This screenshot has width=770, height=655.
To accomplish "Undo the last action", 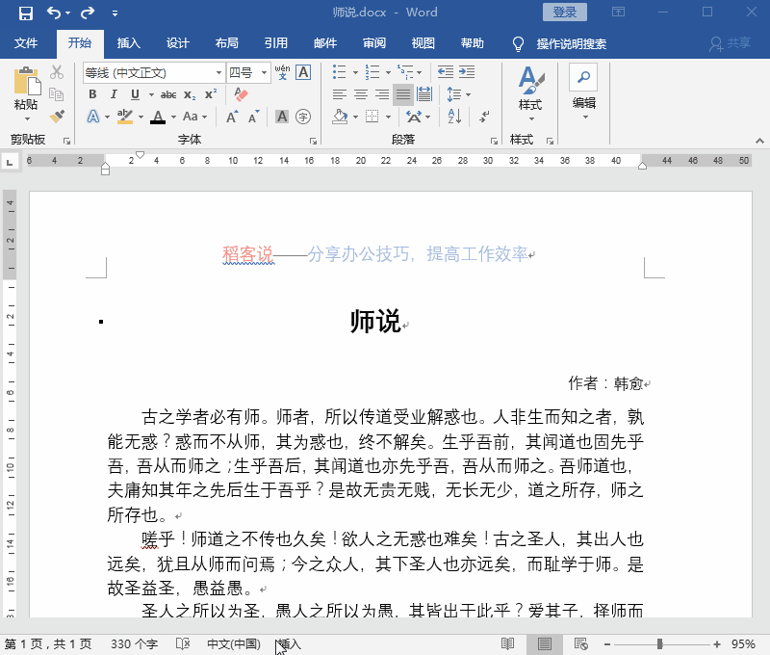I will (54, 13).
